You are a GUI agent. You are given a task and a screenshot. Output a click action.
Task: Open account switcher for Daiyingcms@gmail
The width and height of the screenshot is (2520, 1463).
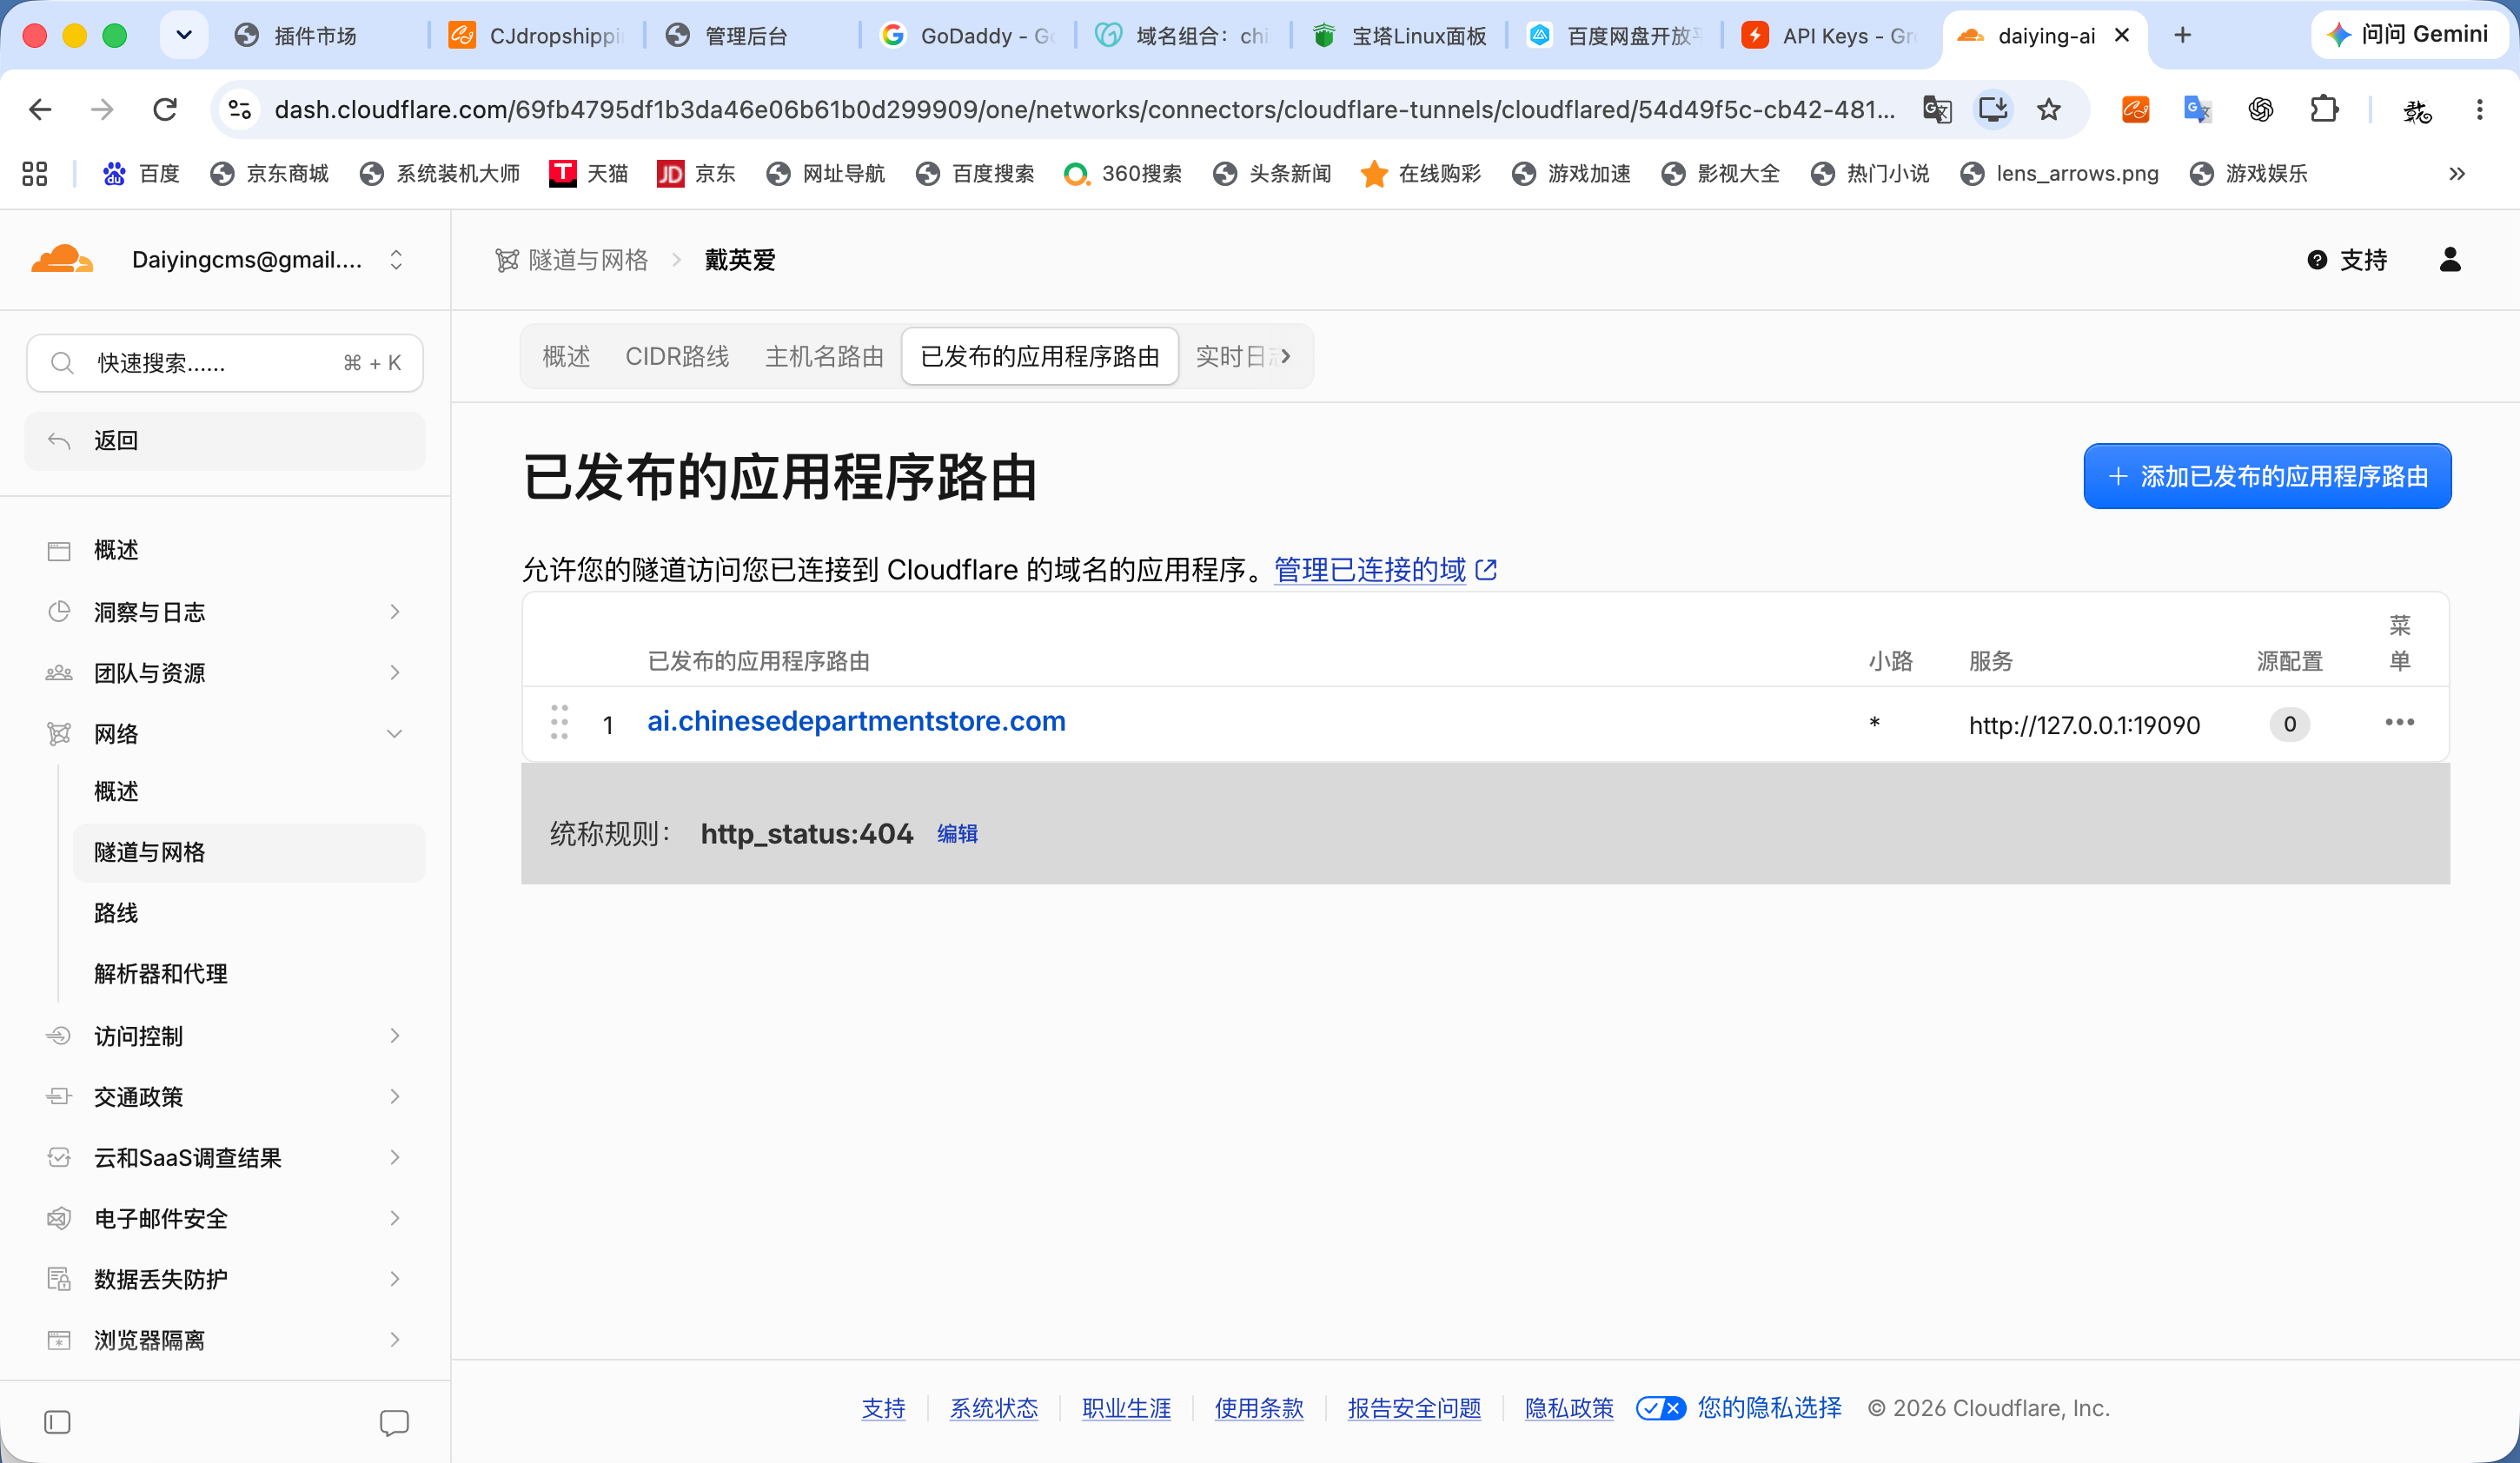[396, 260]
